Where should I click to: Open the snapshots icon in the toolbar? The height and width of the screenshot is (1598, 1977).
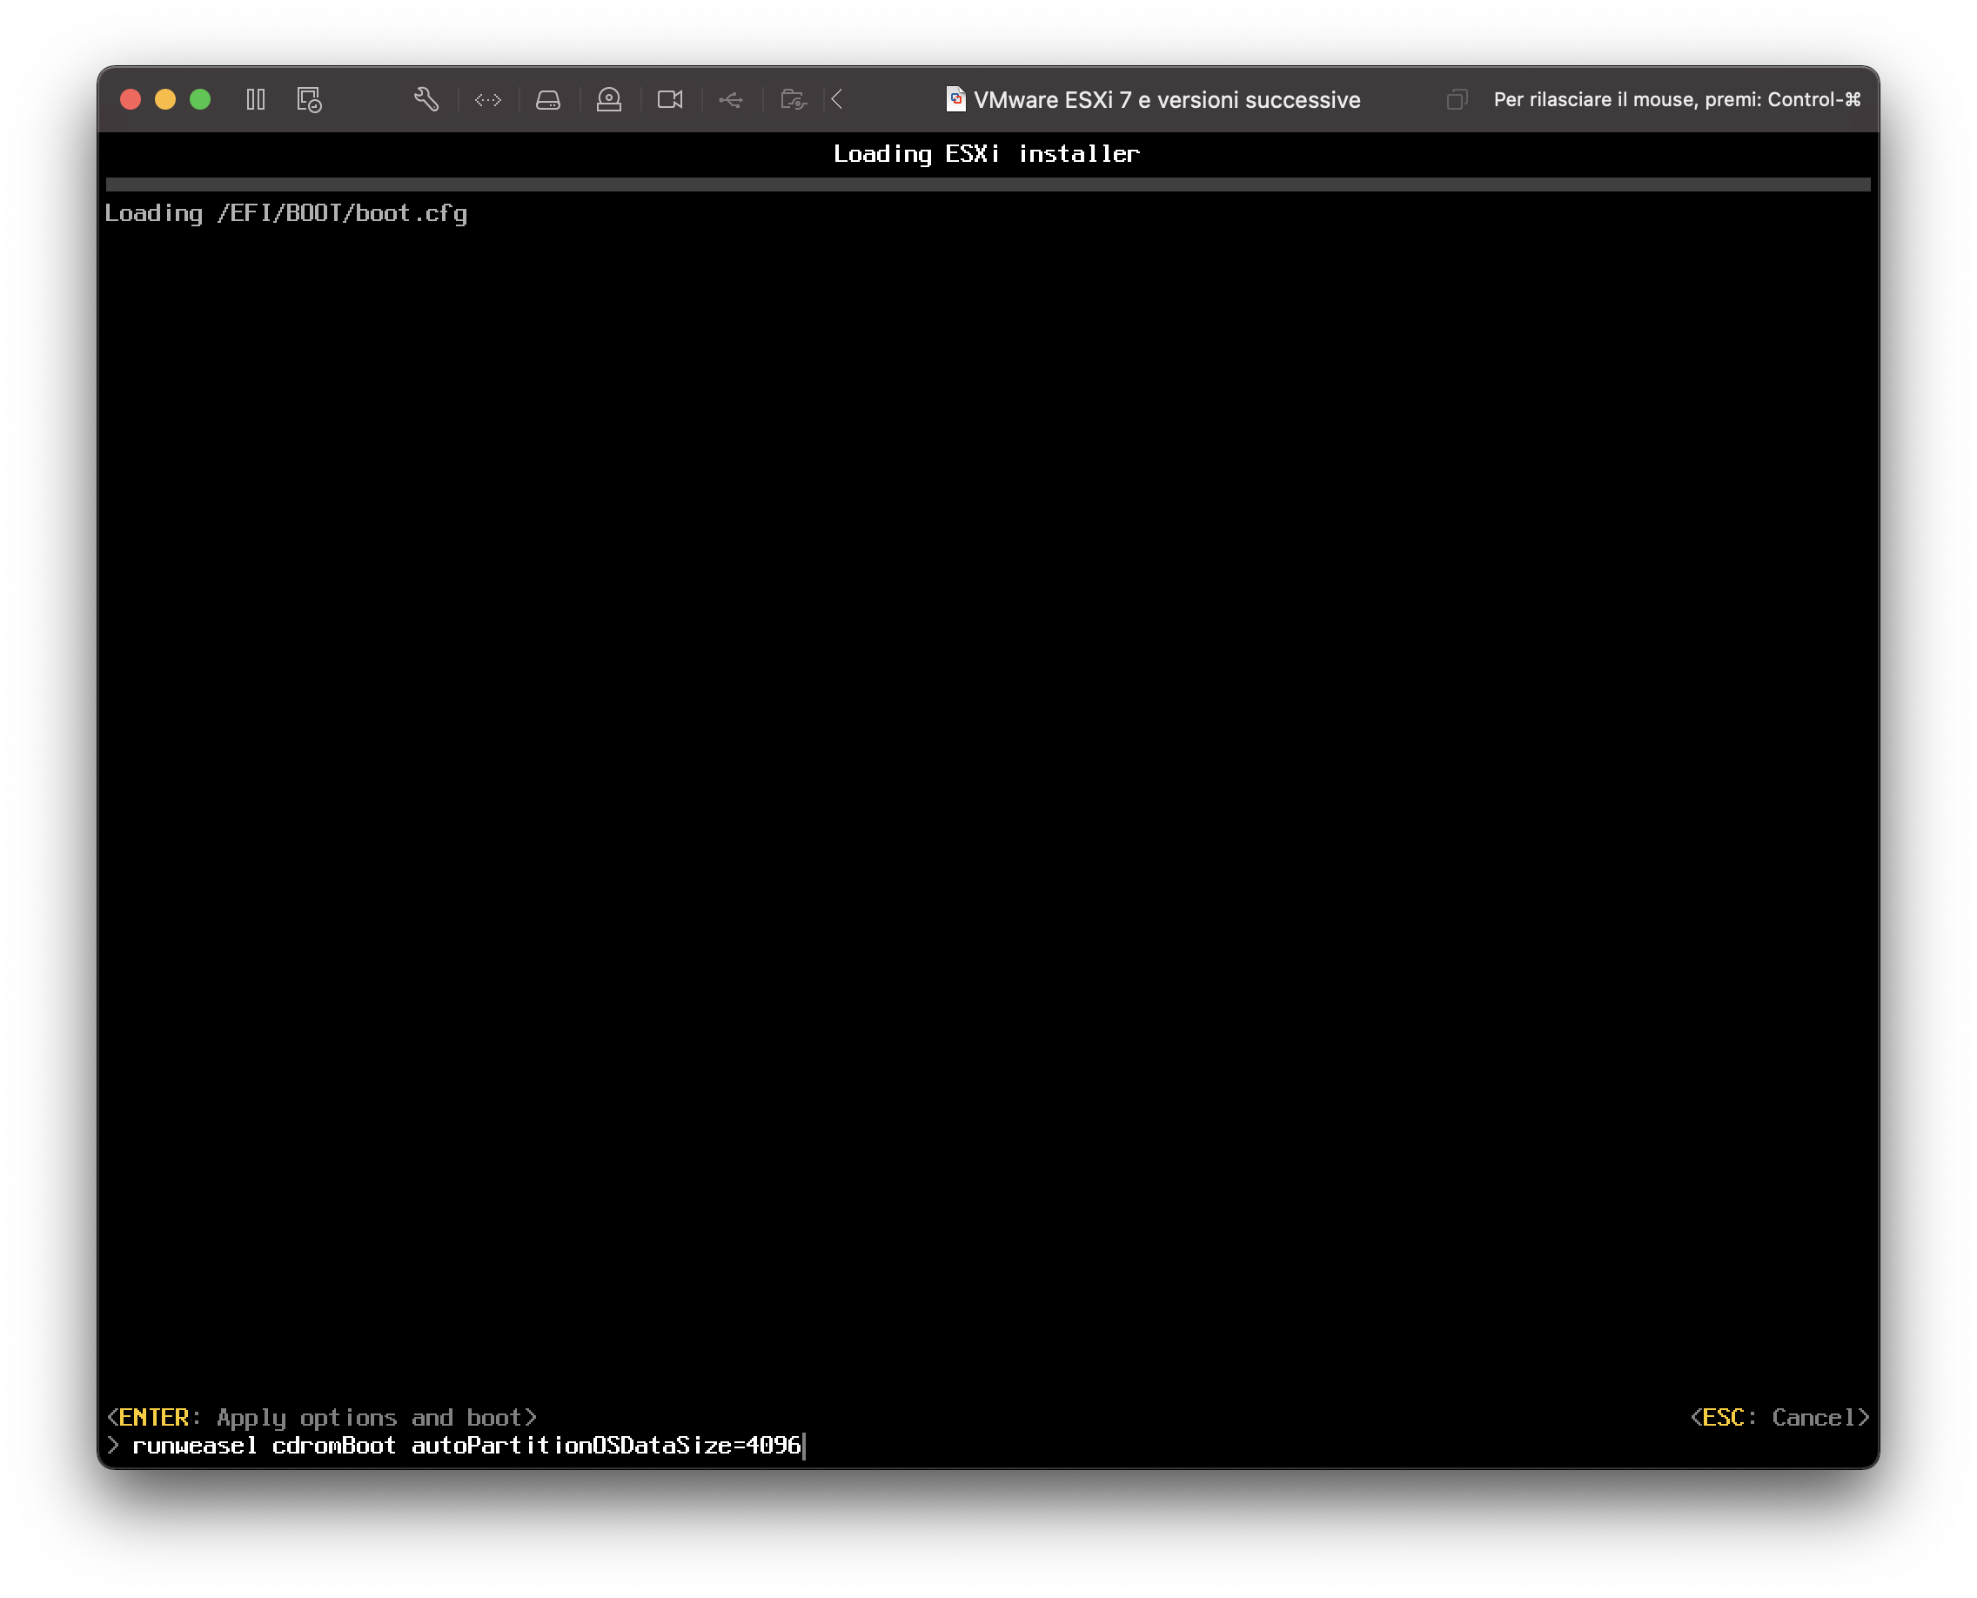[x=309, y=99]
